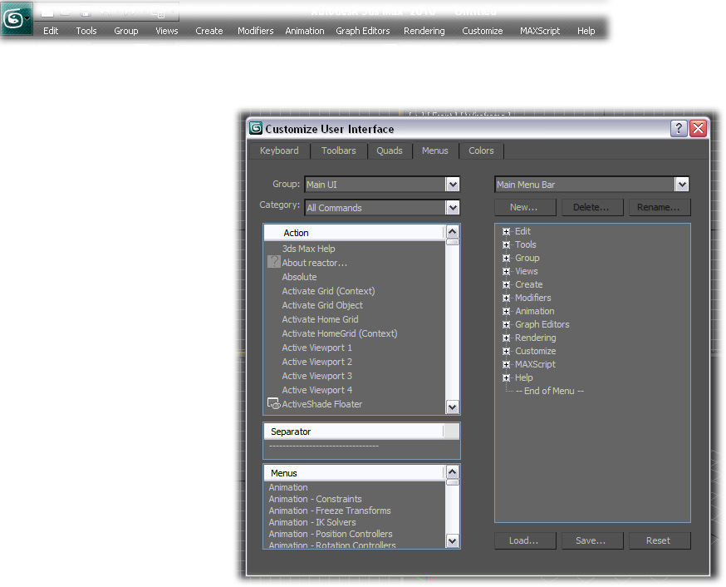This screenshot has width=726, height=587.
Task: Click the 3ds Max application logo button
Action: (x=17, y=19)
